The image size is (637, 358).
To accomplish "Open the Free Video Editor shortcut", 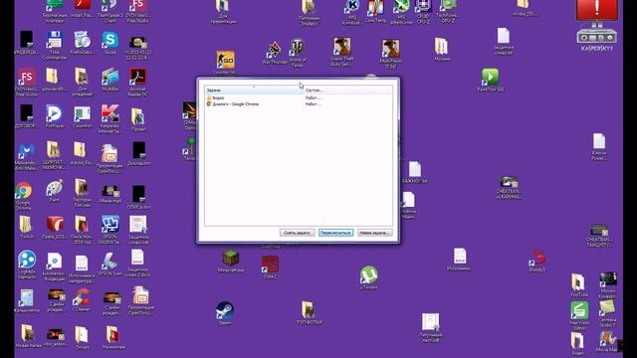I will click(579, 315).
